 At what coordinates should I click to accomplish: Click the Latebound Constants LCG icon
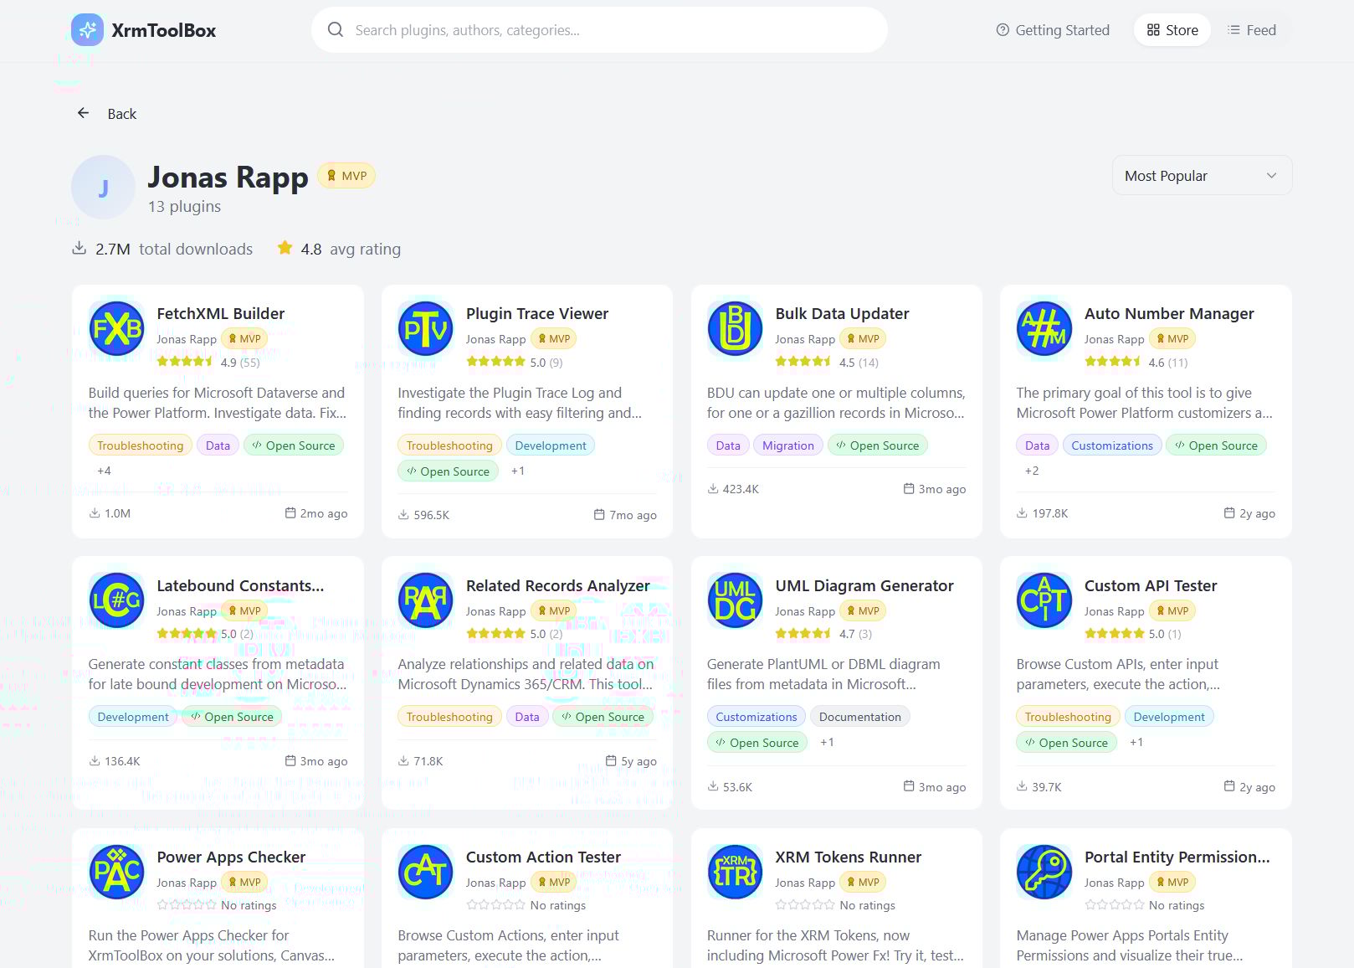[116, 600]
